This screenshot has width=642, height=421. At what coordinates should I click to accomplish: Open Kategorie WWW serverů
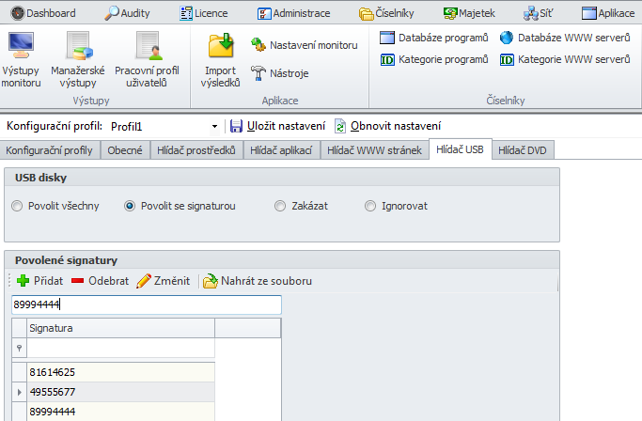point(565,59)
